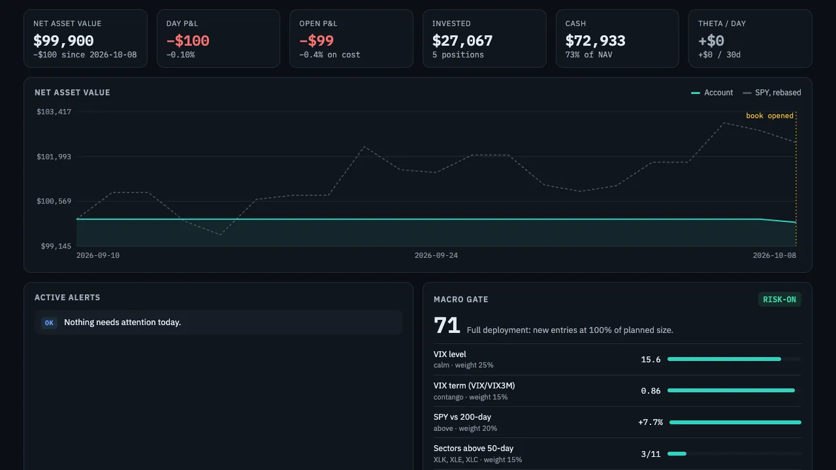The height and width of the screenshot is (470, 836).
Task: Click the Sectors above 50-day row label
Action: (x=474, y=448)
